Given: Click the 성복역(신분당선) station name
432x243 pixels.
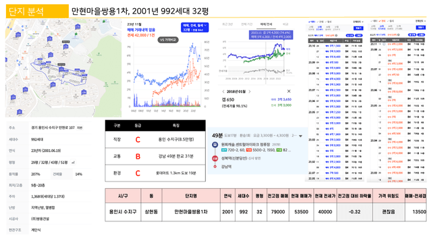Looking at the screenshot, I should pyautogui.click(x=234, y=159).
